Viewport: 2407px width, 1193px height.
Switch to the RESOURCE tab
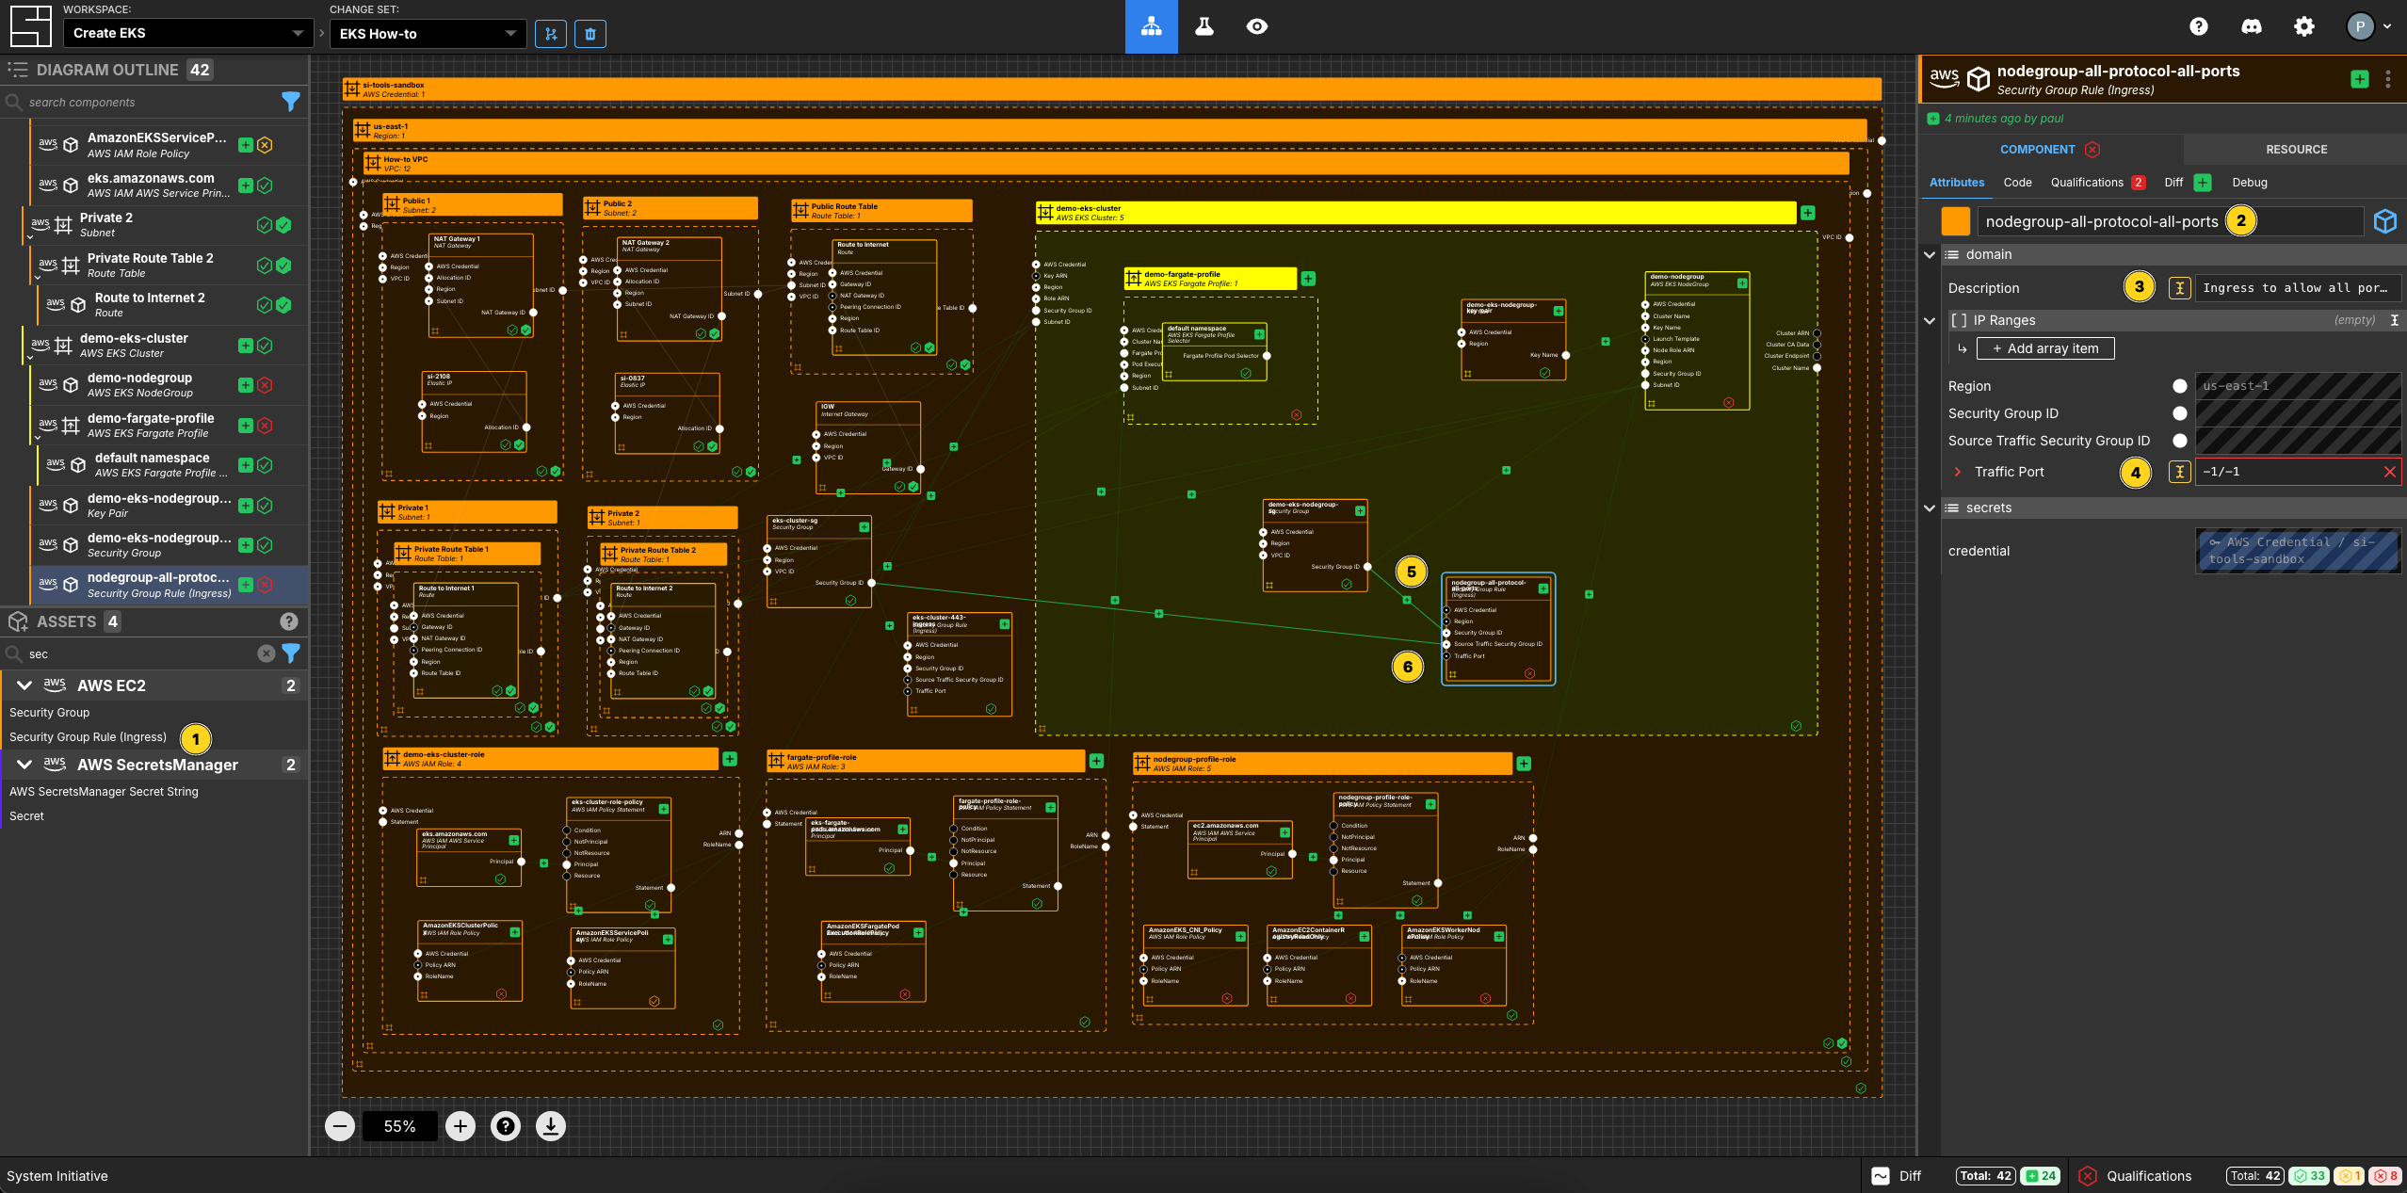pos(2296,150)
